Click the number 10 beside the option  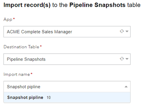coord(49,98)
